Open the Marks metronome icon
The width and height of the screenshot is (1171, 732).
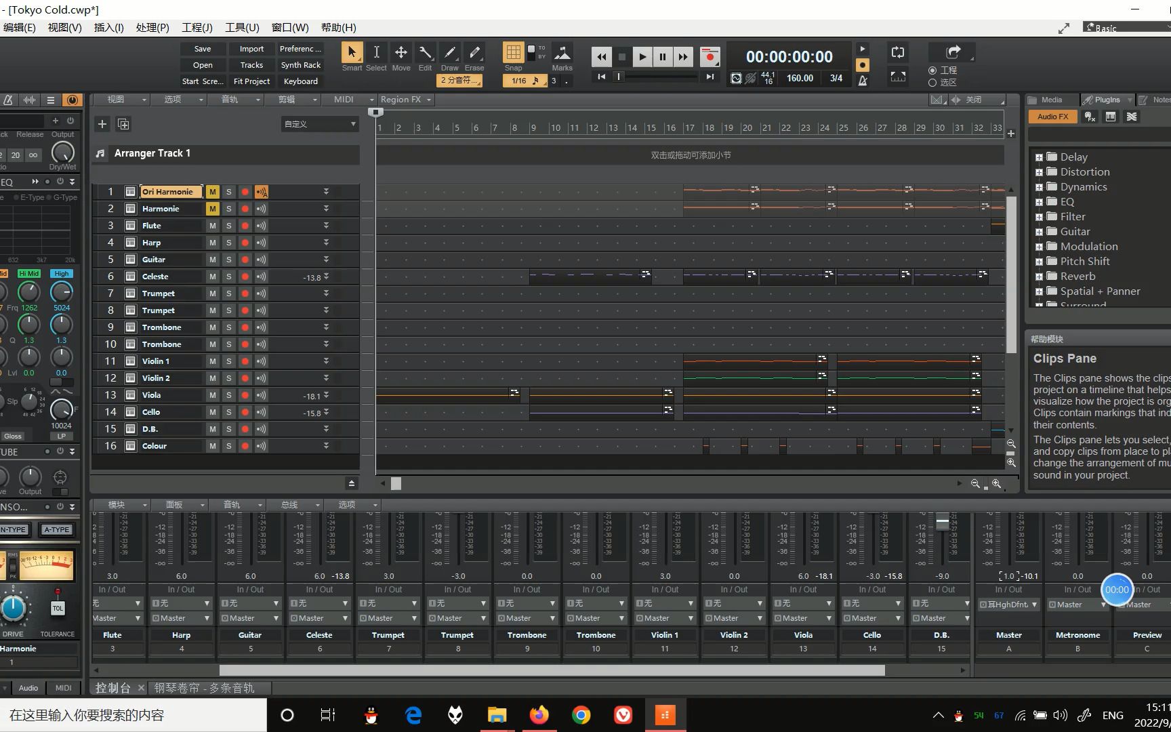(x=562, y=52)
